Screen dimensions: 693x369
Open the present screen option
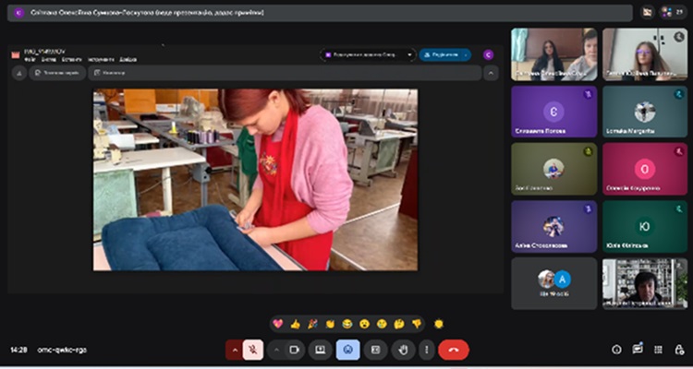(x=321, y=350)
